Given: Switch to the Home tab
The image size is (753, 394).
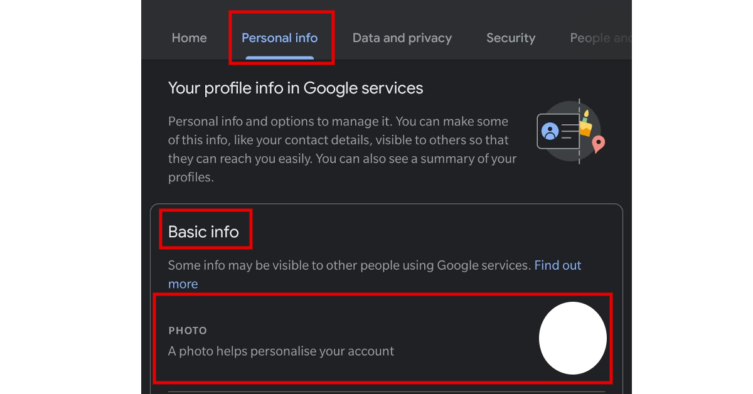Looking at the screenshot, I should [189, 38].
